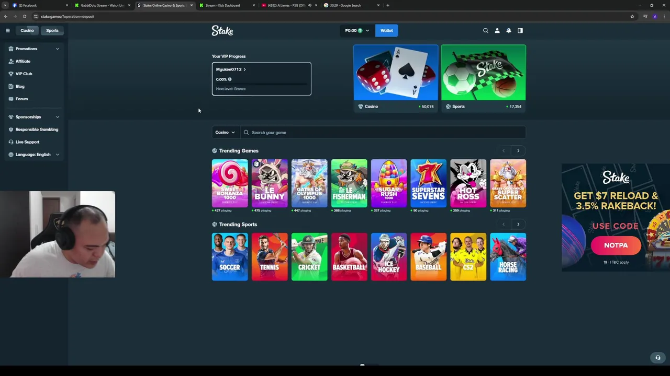
Task: Open the Chrome profile avatar
Action: [x=654, y=16]
